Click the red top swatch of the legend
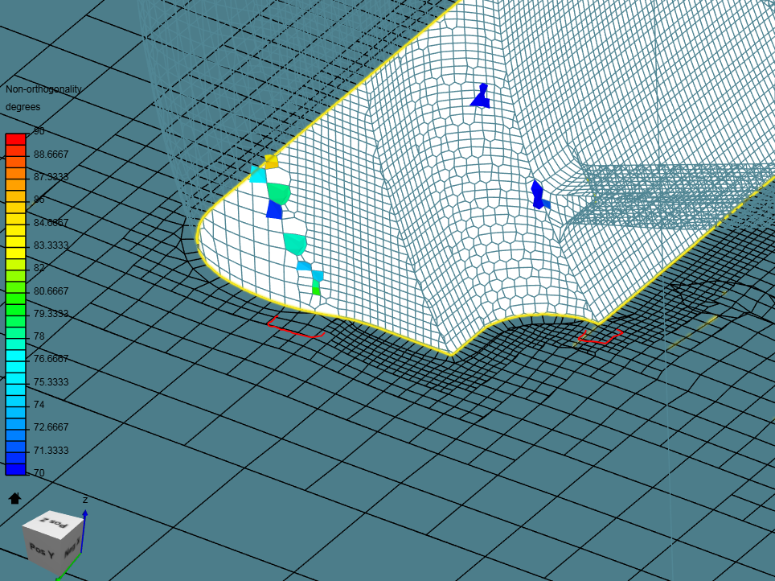 15,139
